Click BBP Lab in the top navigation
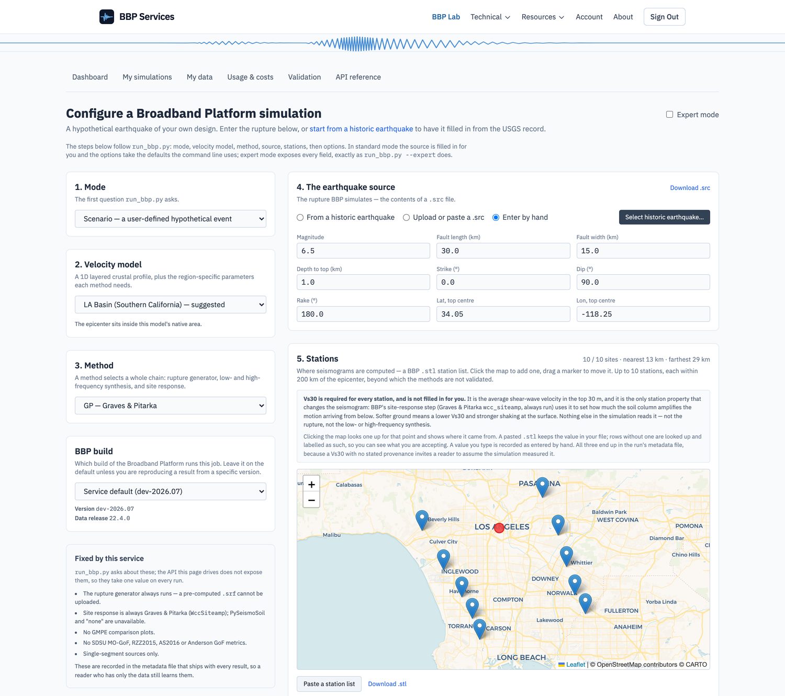This screenshot has width=785, height=696. coord(446,17)
